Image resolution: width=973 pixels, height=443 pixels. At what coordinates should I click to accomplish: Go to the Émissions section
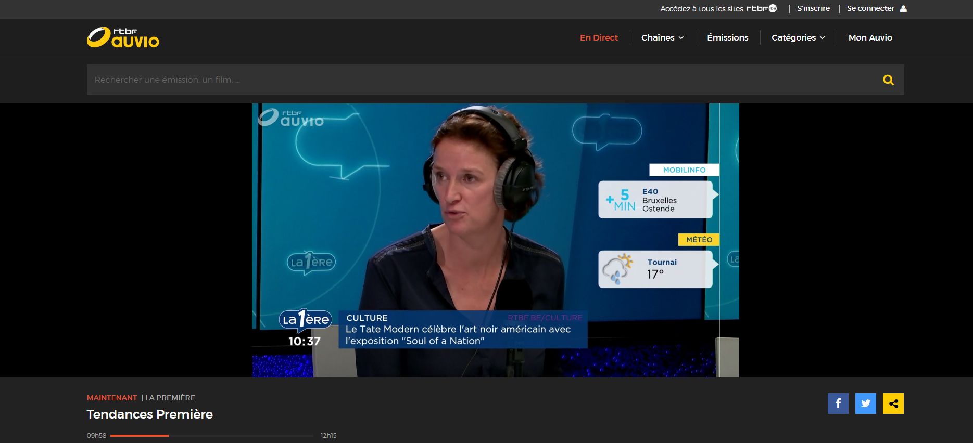(727, 37)
